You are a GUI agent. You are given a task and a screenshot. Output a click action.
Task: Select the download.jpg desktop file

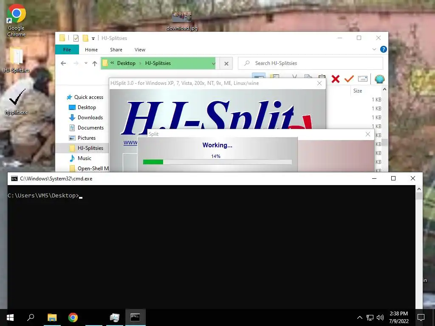pyautogui.click(x=182, y=21)
